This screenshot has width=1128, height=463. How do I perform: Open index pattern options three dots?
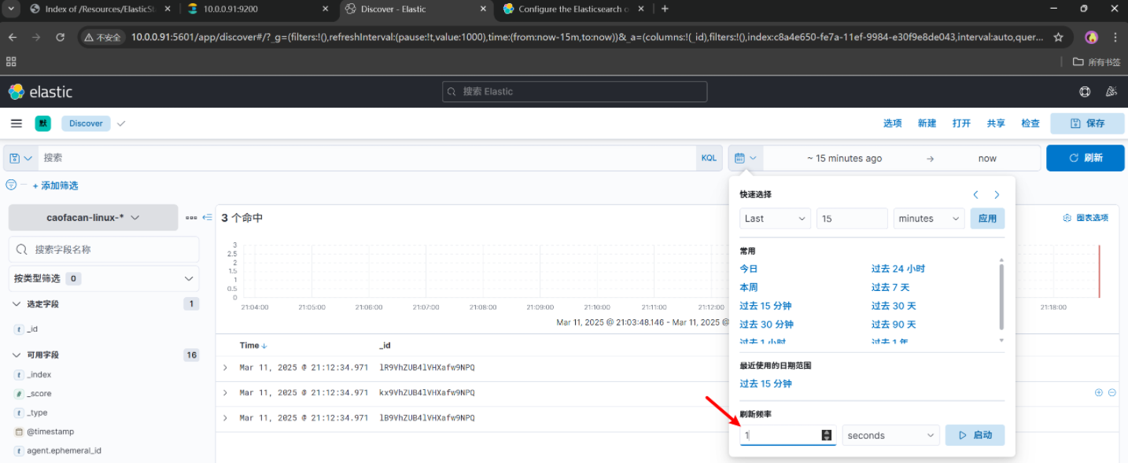[191, 218]
